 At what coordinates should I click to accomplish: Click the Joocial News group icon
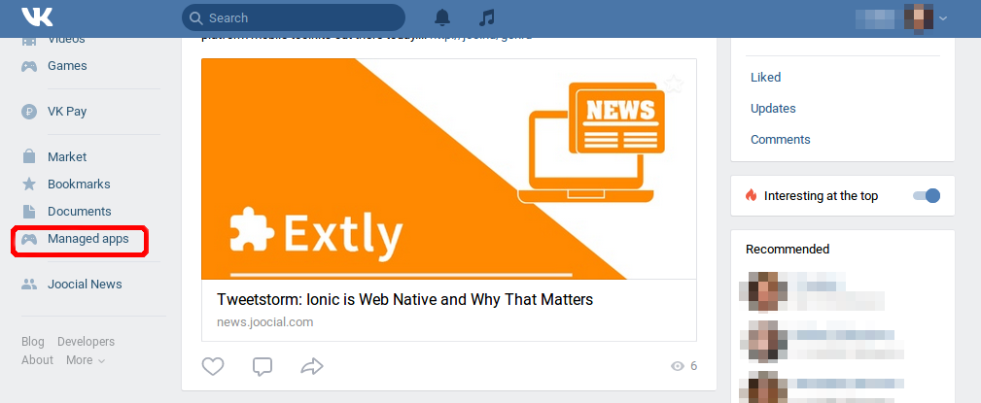29,285
